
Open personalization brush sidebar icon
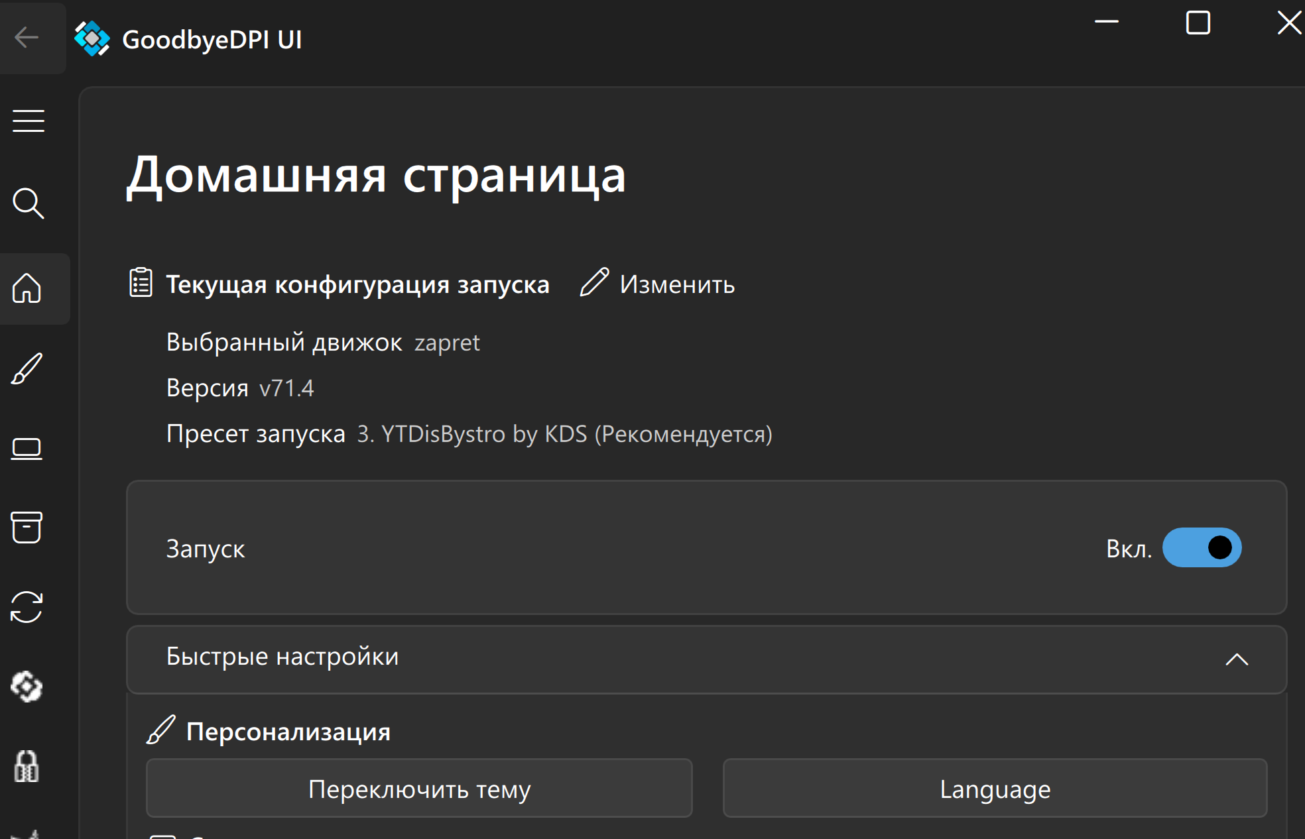click(x=27, y=368)
